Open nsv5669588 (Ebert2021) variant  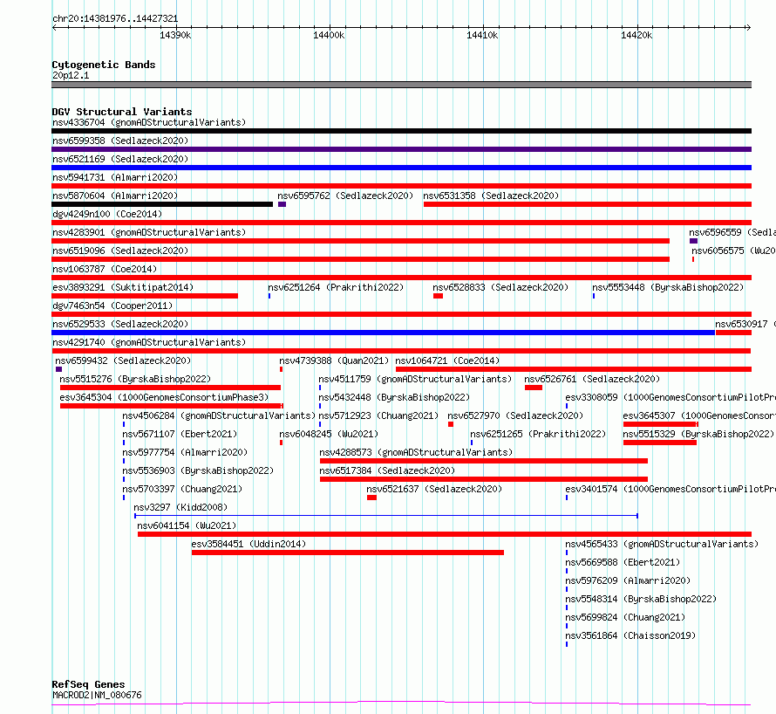click(x=623, y=562)
